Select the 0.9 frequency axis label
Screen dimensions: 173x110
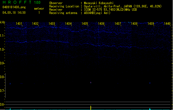(2, 63)
